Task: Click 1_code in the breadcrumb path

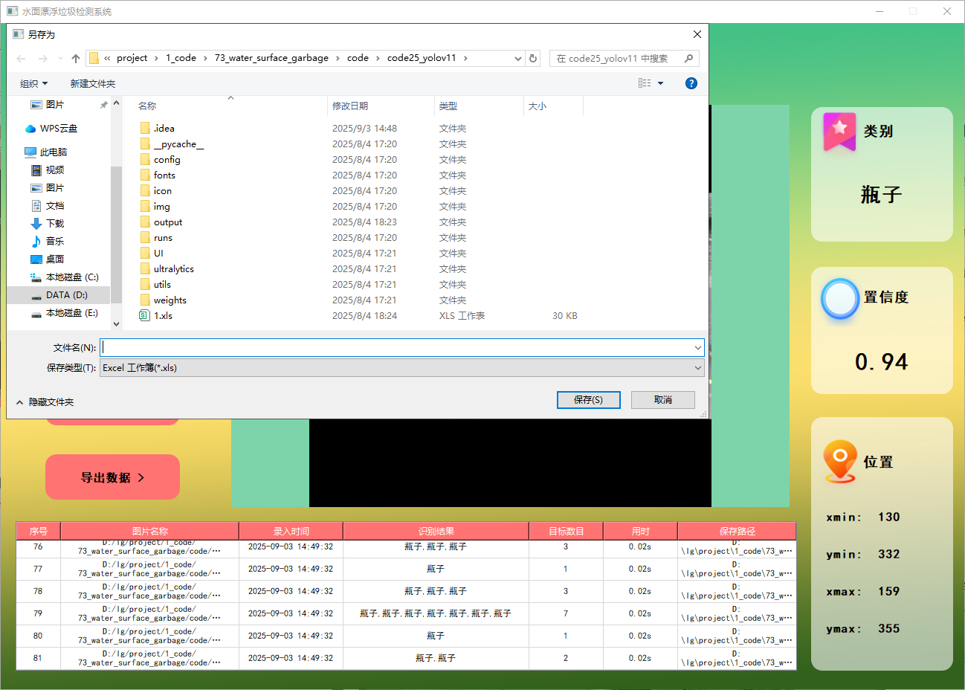Action: 181,58
